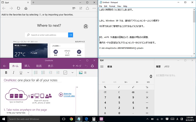Toggle italic formatting in OneNote
196x122 pixels.
point(13,73)
